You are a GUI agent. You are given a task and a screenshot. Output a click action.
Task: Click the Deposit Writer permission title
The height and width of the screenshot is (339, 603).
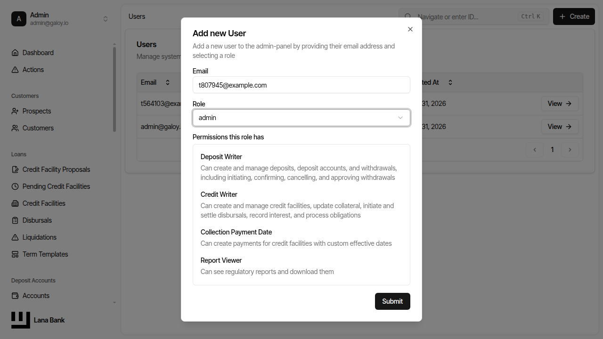[221, 157]
